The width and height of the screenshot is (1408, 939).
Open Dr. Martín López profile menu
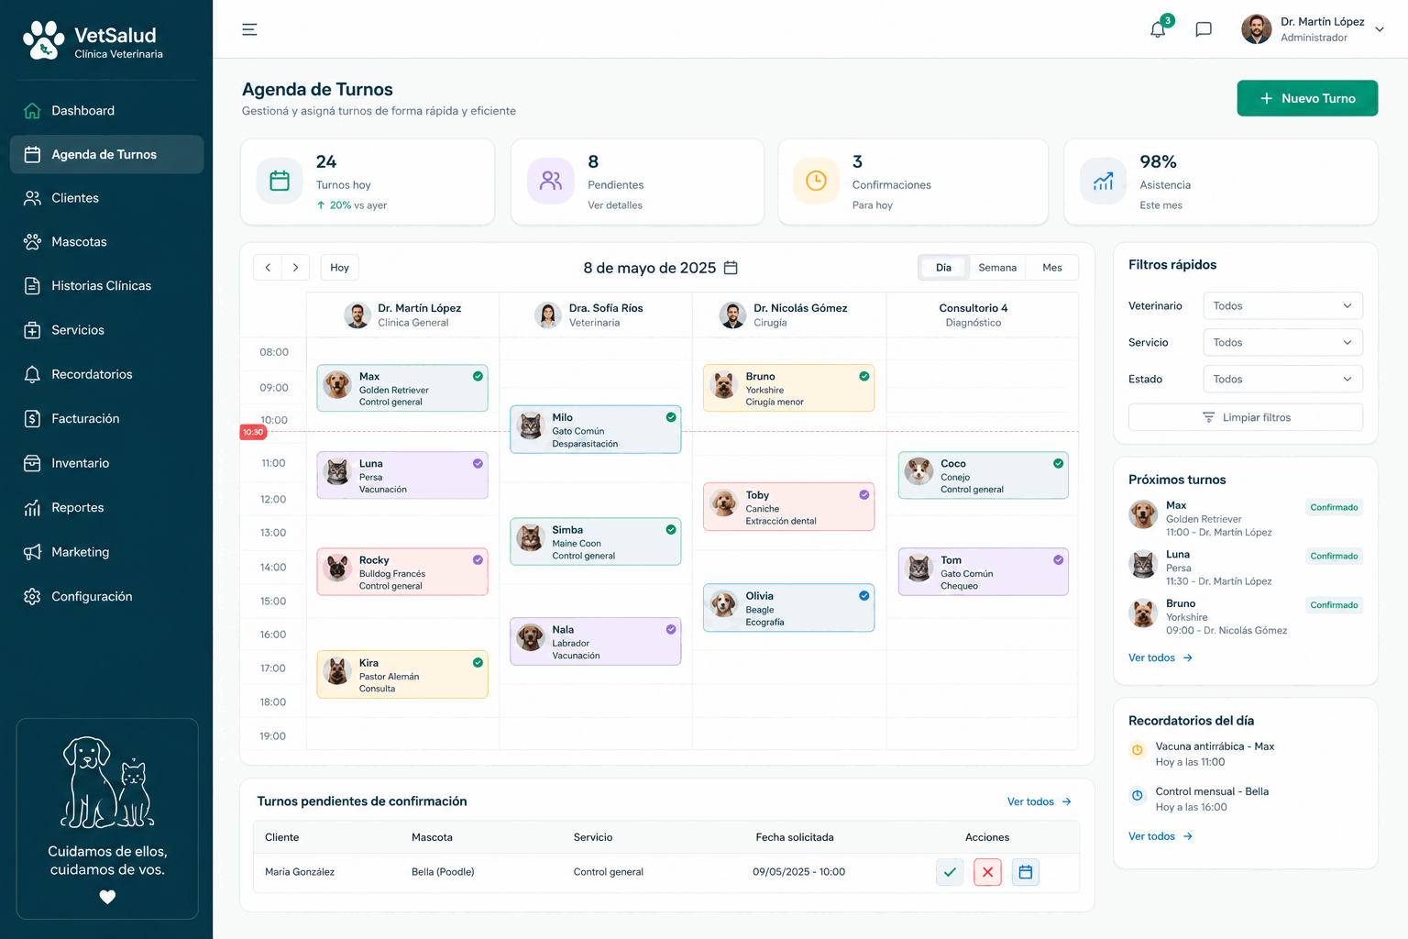coord(1313,29)
